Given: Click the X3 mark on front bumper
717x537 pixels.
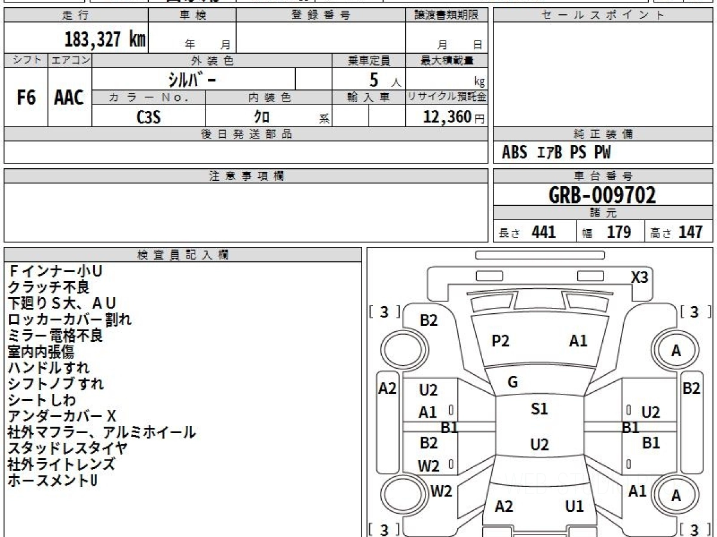Looking at the screenshot, I should pyautogui.click(x=639, y=277).
